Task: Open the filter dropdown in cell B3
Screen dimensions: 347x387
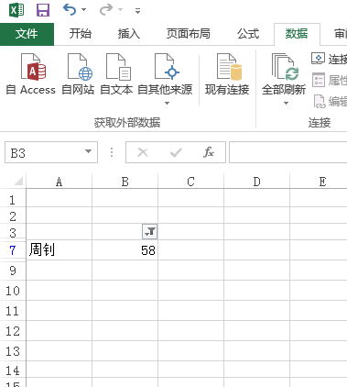Action: pyautogui.click(x=149, y=232)
